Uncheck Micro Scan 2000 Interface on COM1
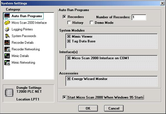The width and height of the screenshot is (166, 114). (x=69, y=58)
